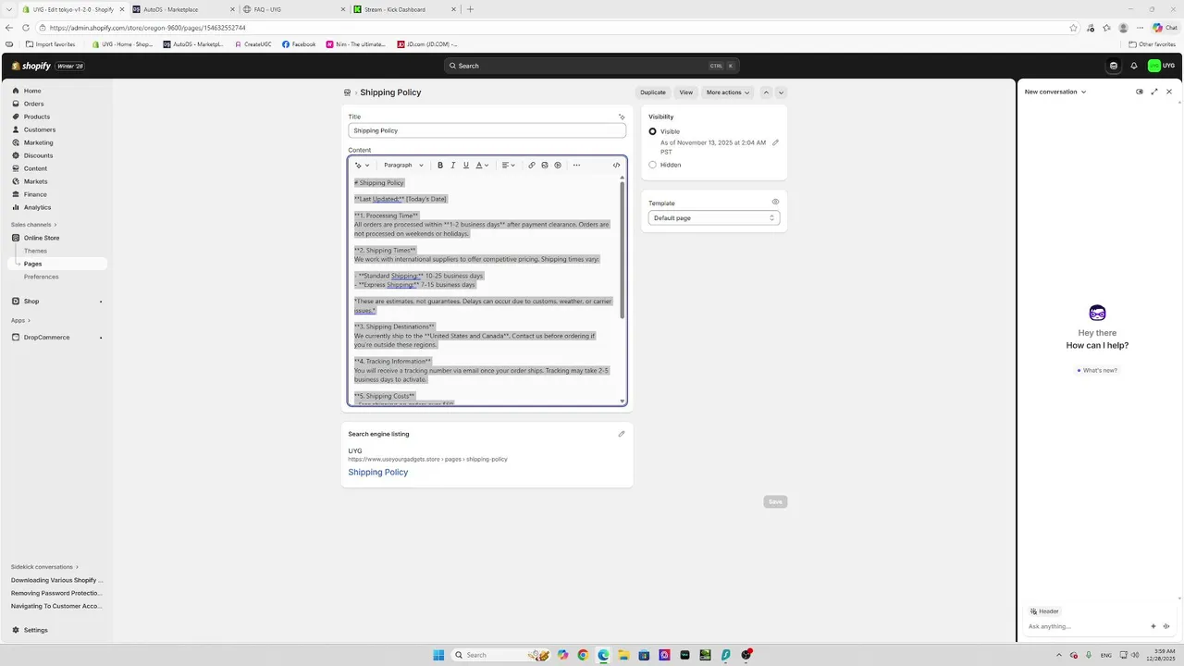Viewport: 1184px width, 666px height.
Task: Edit the visibility date with pencil icon
Action: (775, 142)
